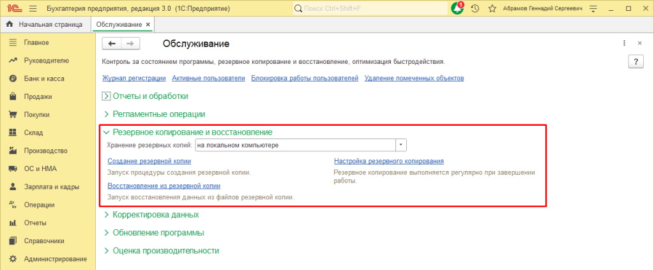Click the back arrow navigation button

(x=112, y=43)
